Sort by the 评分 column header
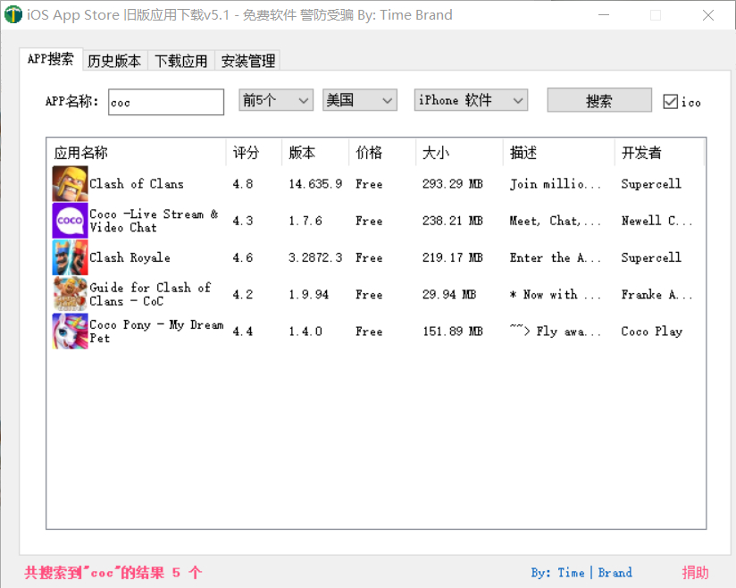This screenshot has height=588, width=736. (254, 153)
